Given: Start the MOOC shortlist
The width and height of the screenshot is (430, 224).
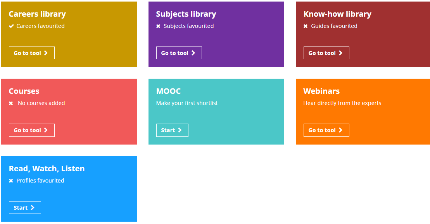Looking at the screenshot, I should 172,130.
